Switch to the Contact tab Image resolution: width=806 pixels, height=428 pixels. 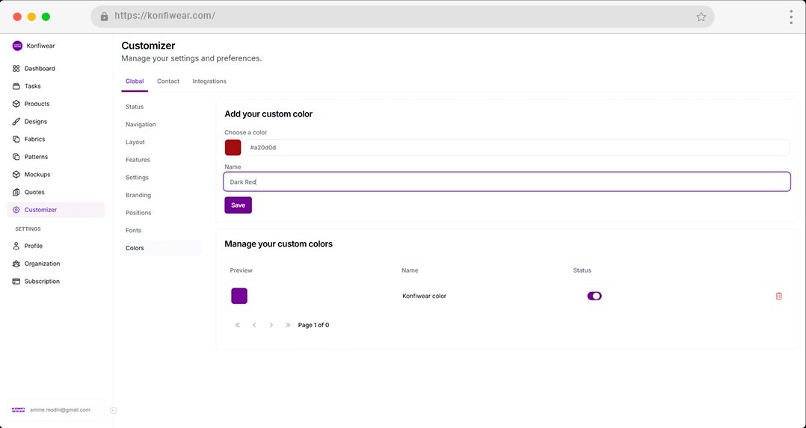168,81
